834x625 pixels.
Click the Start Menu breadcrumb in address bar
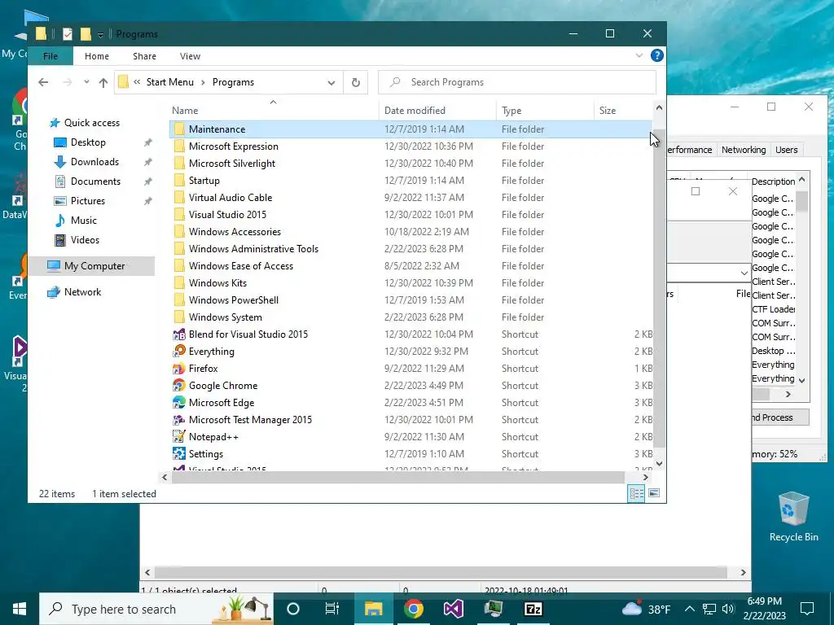coord(170,82)
